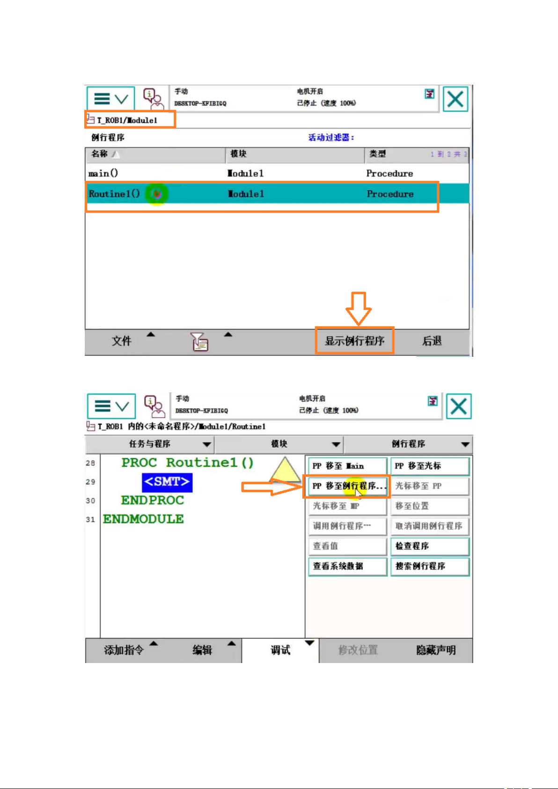
Task: Click the operator info icon in top panel
Action: pyautogui.click(x=153, y=98)
